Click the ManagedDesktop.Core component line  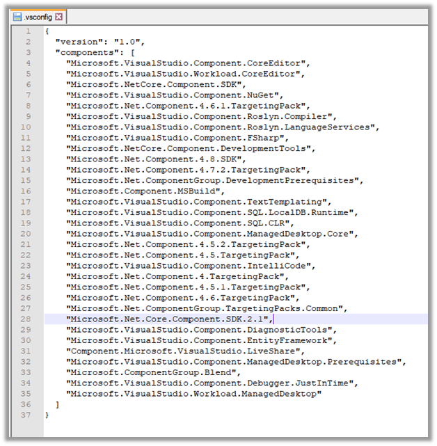212,234
